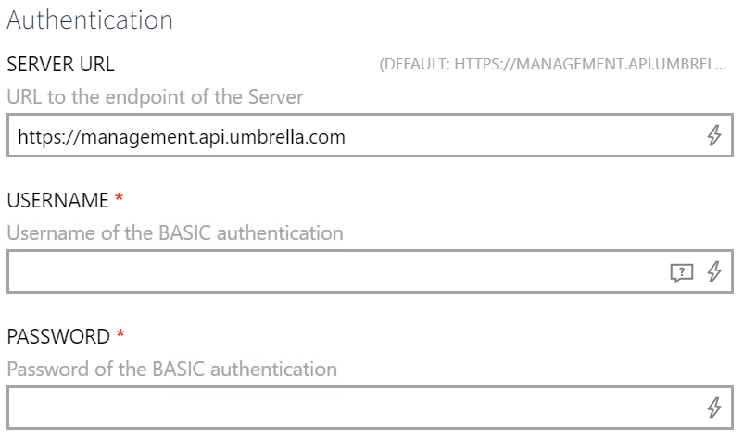Click the question comment icon in Username field
The width and height of the screenshot is (743, 439).
click(x=681, y=272)
